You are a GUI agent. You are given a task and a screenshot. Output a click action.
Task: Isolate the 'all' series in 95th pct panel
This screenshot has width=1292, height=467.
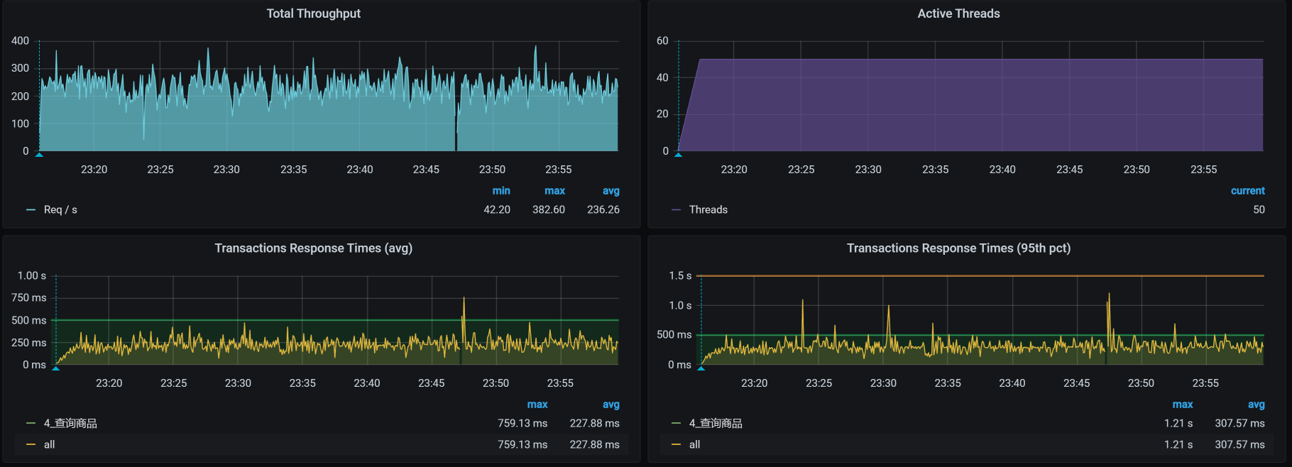pyautogui.click(x=694, y=445)
